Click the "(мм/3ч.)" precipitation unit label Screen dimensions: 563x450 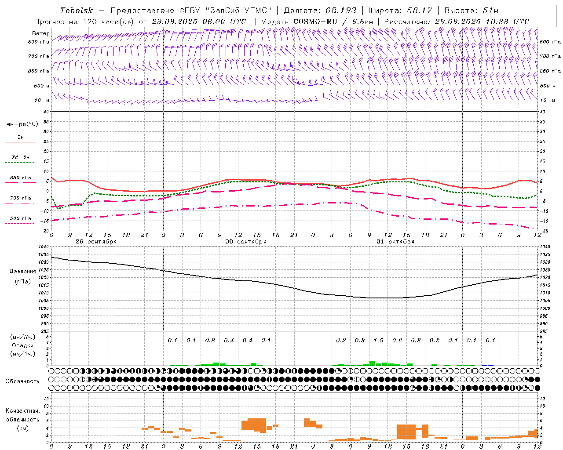tap(22, 337)
